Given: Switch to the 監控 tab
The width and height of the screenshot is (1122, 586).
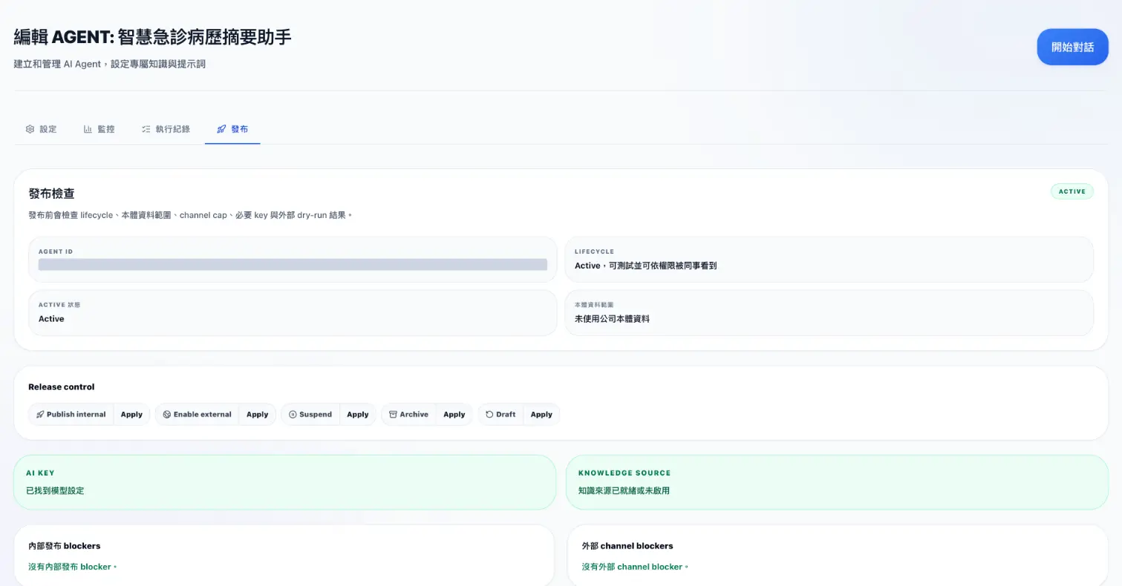Looking at the screenshot, I should click(99, 129).
